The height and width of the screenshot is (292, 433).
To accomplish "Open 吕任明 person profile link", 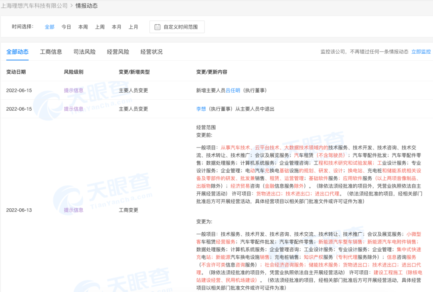I will point(233,91).
